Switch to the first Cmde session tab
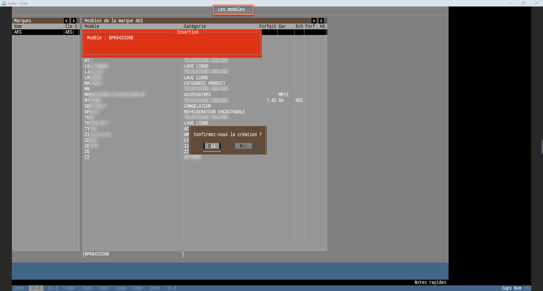This screenshot has height=291, width=543. tap(19, 288)
